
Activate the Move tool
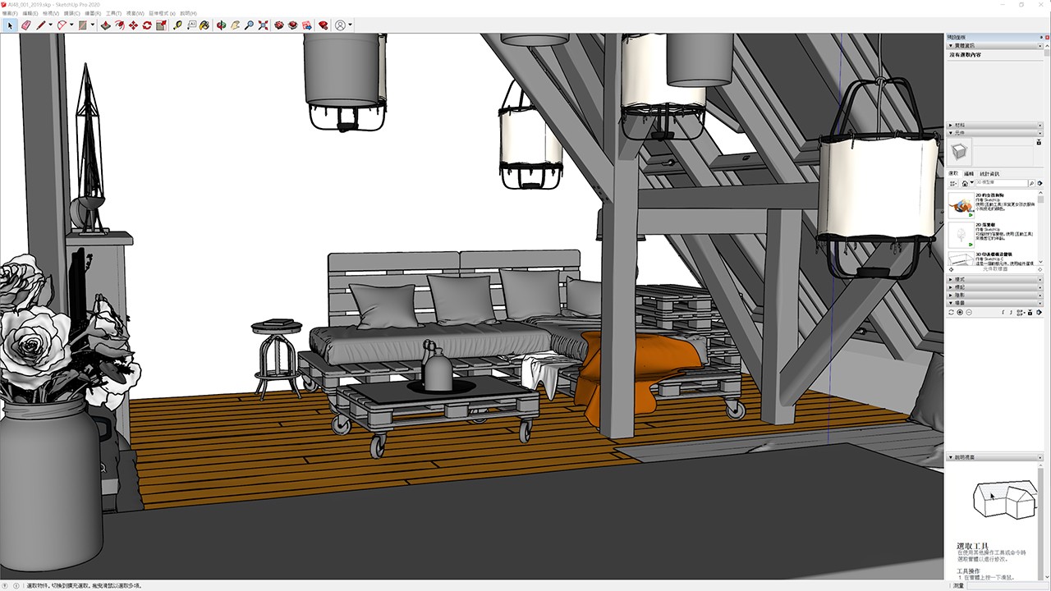point(133,25)
